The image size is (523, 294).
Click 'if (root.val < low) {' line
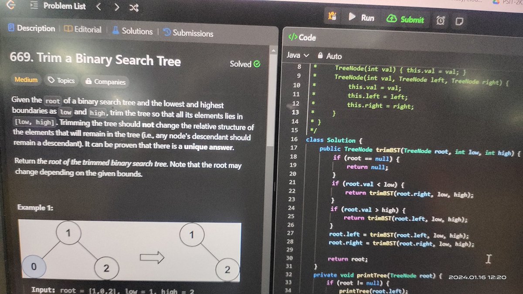pyautogui.click(x=369, y=184)
